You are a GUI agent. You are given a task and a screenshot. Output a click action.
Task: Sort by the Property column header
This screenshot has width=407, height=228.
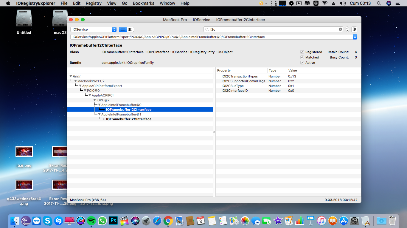click(241, 70)
